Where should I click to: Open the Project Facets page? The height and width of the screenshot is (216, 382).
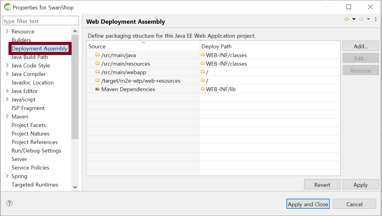click(x=29, y=125)
